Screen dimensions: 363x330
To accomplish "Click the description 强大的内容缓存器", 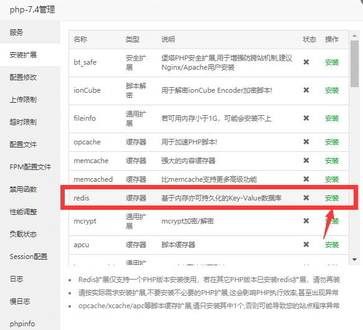I will pyautogui.click(x=188, y=161).
